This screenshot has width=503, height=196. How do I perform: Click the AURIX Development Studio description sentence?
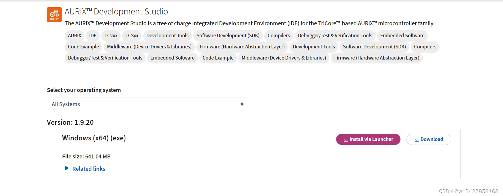point(250,23)
